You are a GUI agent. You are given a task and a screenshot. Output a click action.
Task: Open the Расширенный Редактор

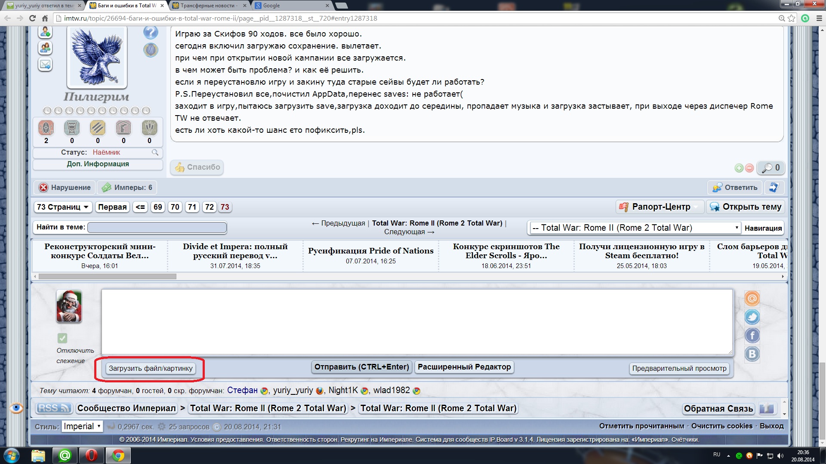[x=464, y=367]
